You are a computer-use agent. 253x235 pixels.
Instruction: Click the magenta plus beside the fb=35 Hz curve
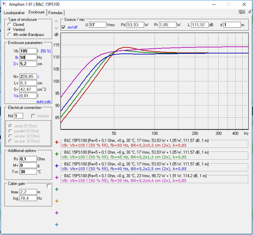[57, 178]
